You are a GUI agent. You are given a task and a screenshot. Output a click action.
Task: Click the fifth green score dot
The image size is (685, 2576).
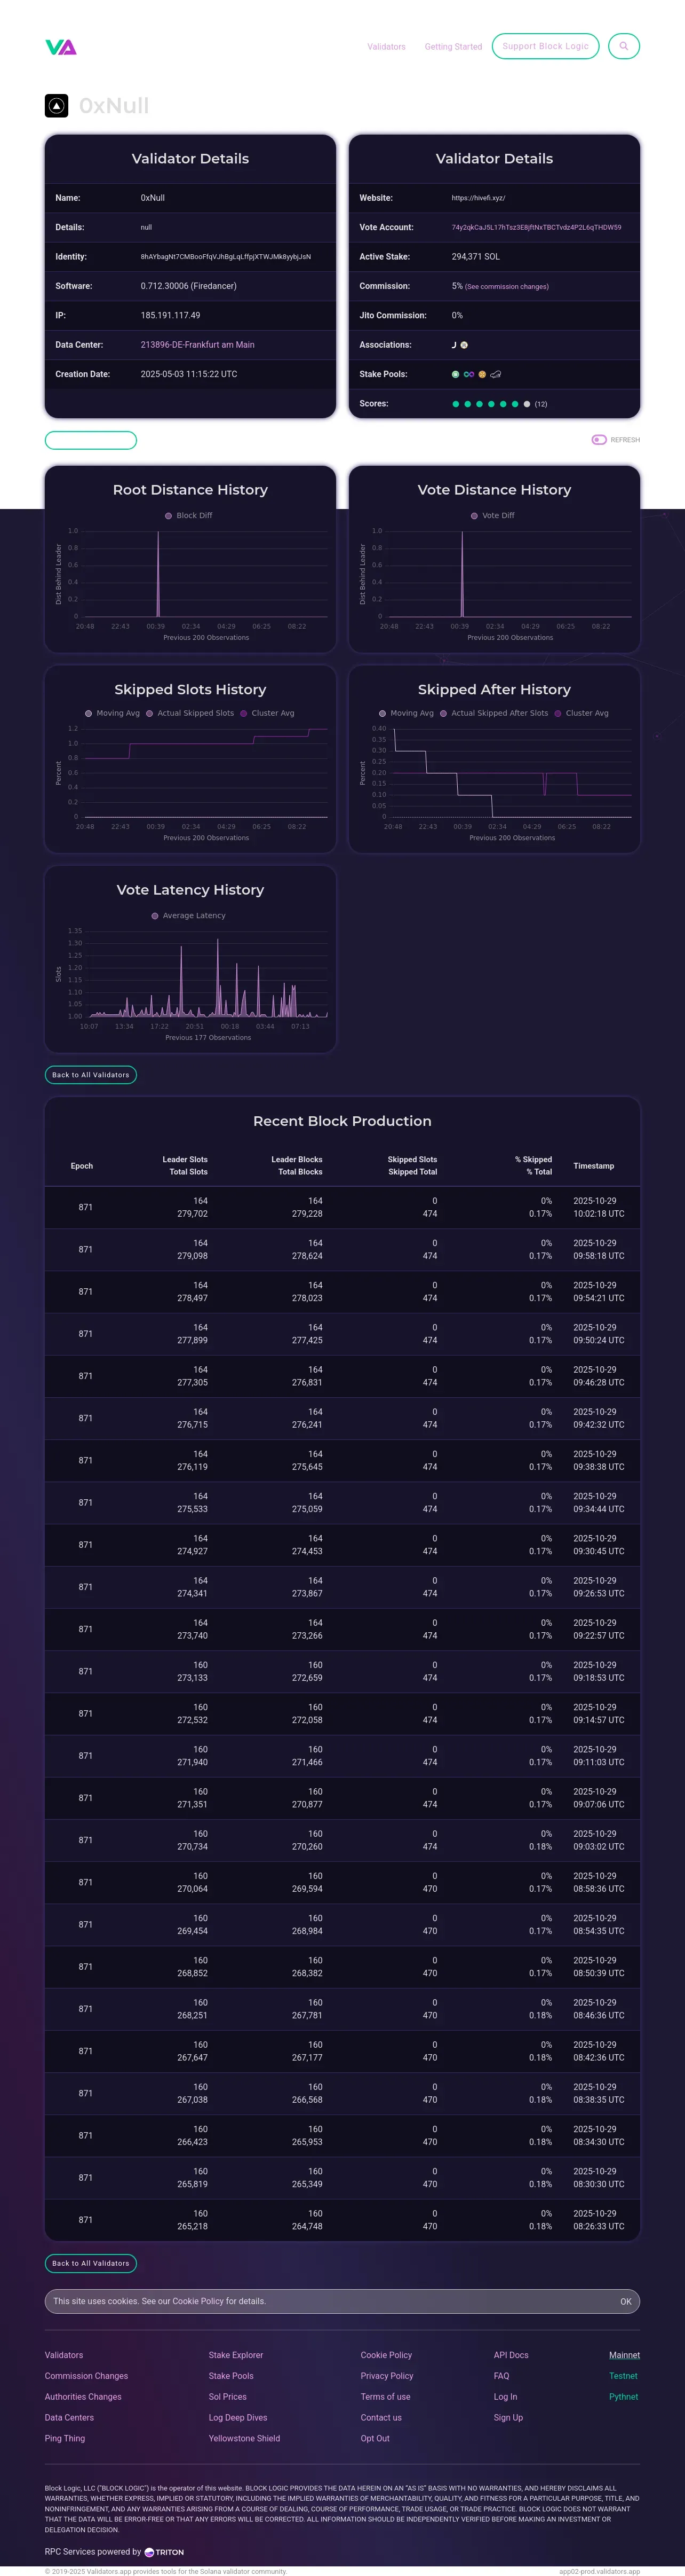(503, 404)
